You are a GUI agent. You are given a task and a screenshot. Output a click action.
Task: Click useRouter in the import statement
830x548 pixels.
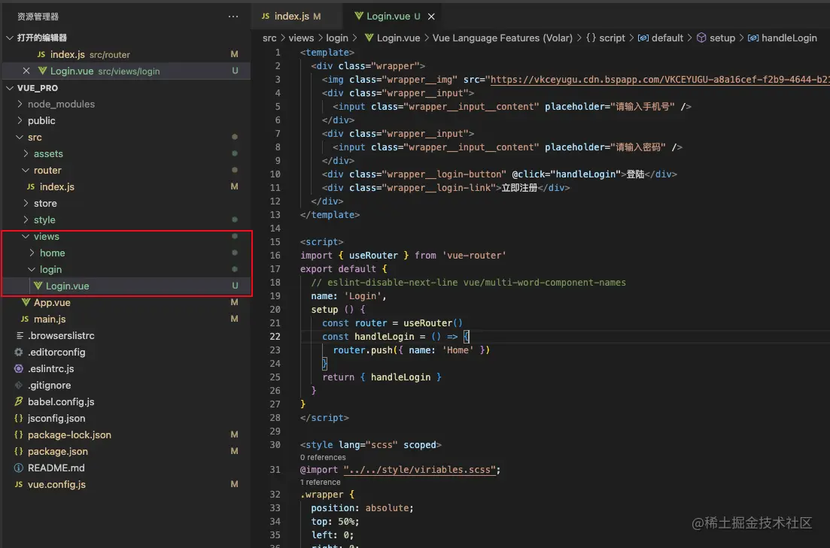(x=373, y=256)
